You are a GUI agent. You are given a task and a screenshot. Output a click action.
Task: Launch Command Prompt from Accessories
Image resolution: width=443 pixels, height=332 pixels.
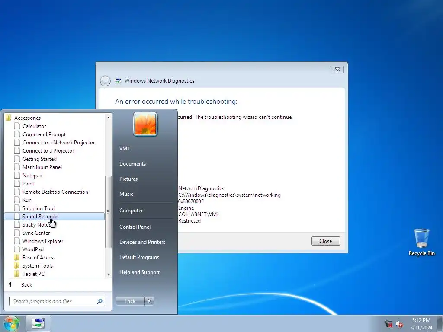[44, 134]
